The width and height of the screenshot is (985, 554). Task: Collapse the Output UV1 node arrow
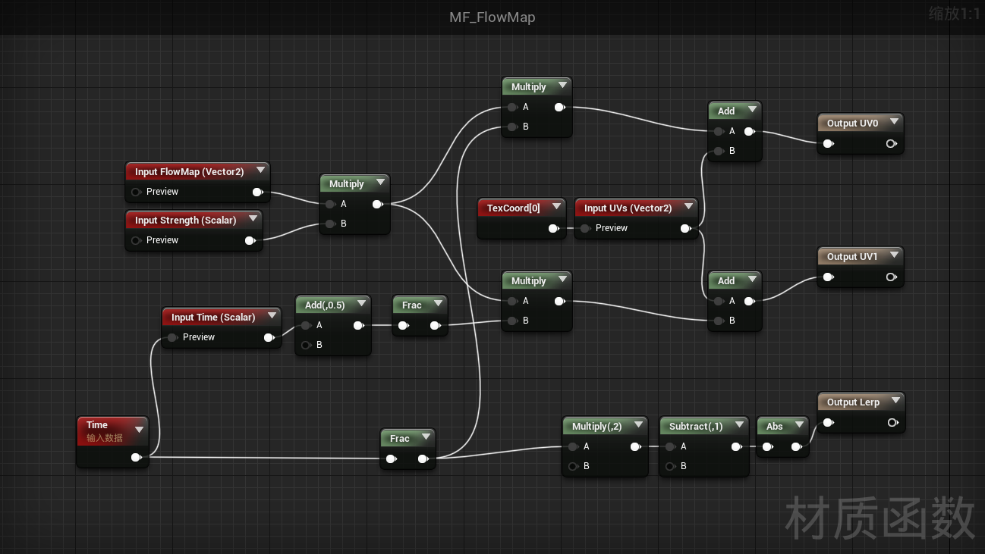pyautogui.click(x=894, y=255)
